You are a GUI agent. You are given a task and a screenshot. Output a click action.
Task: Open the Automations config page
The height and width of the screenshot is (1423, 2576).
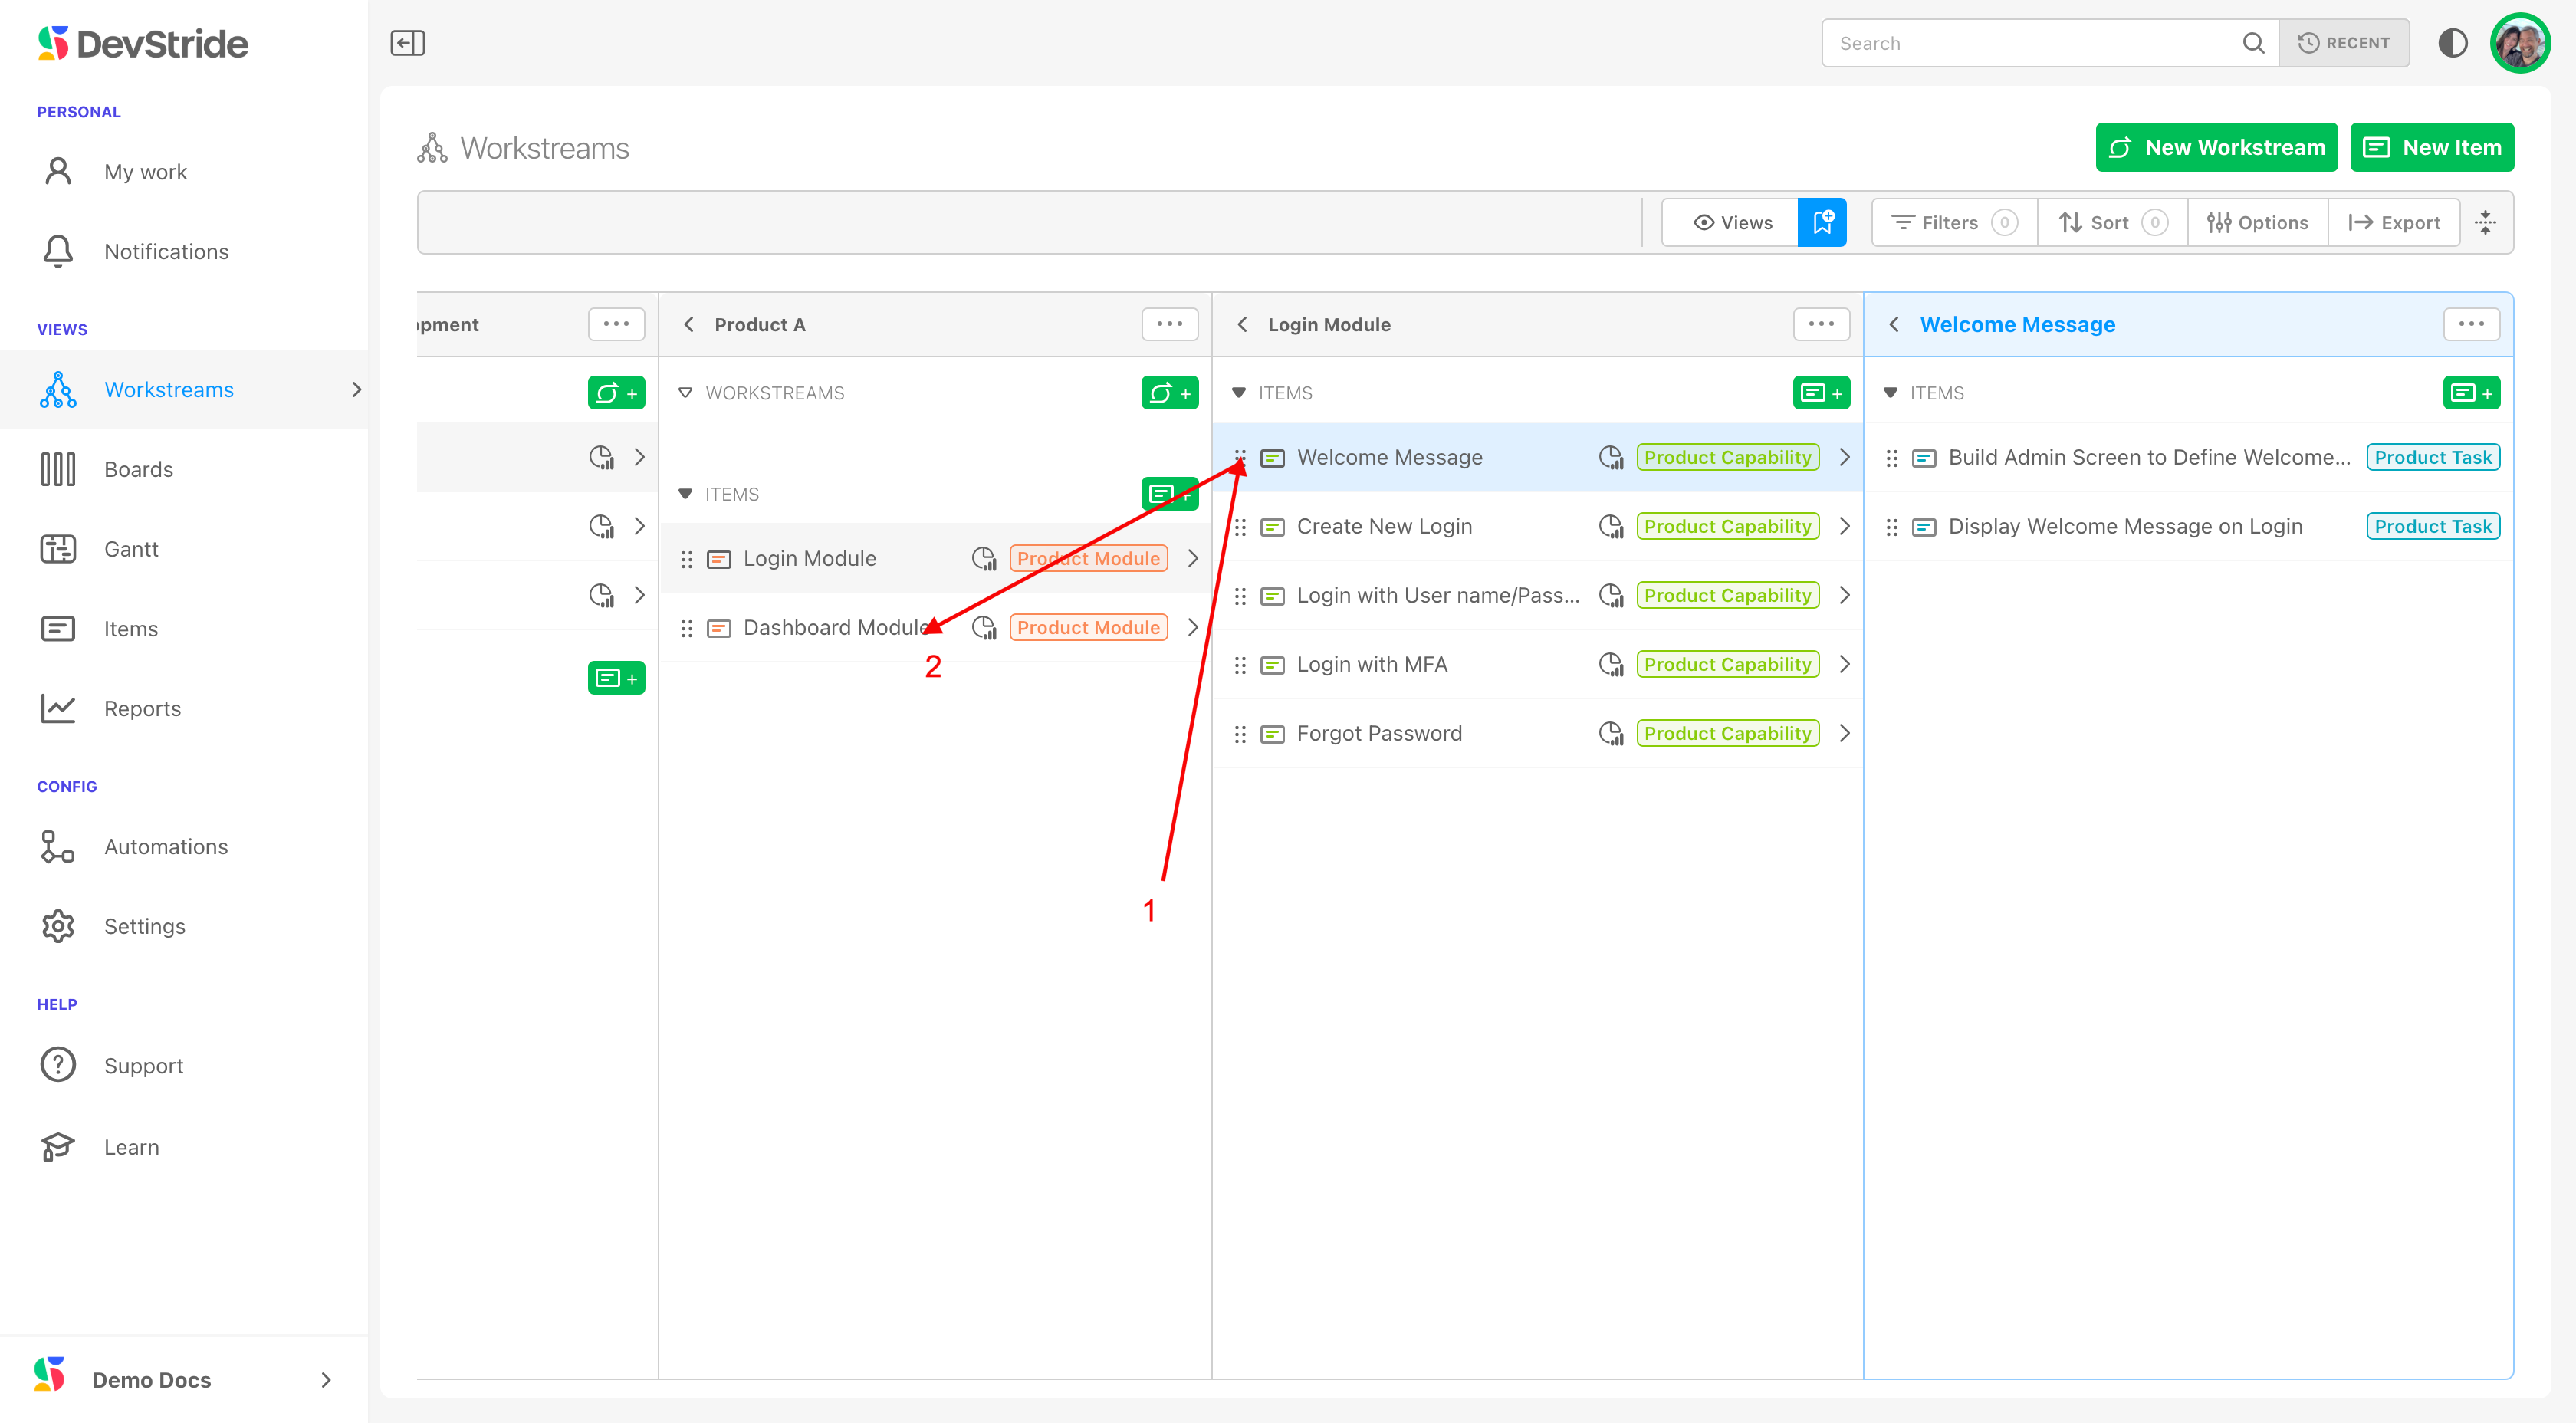[166, 846]
